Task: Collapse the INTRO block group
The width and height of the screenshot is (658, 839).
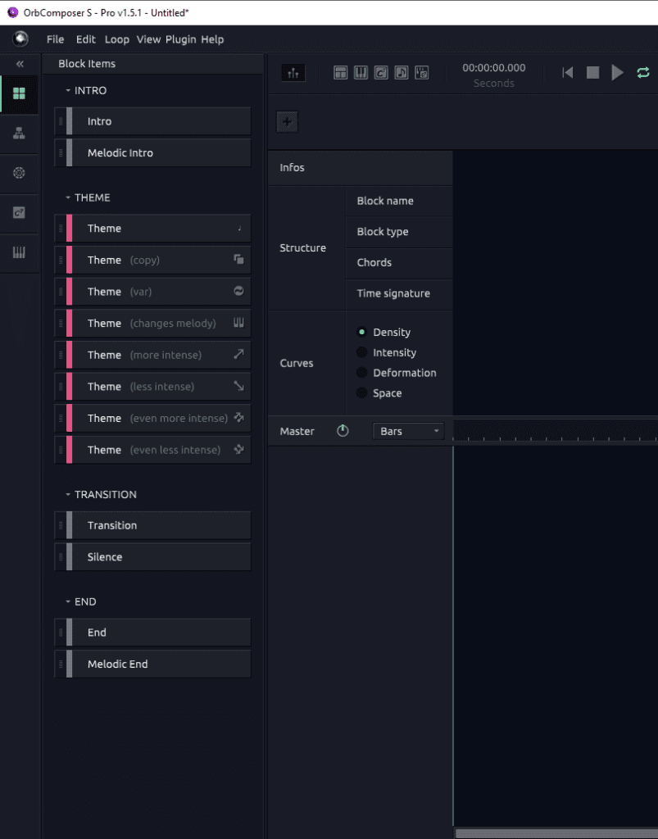Action: click(69, 90)
